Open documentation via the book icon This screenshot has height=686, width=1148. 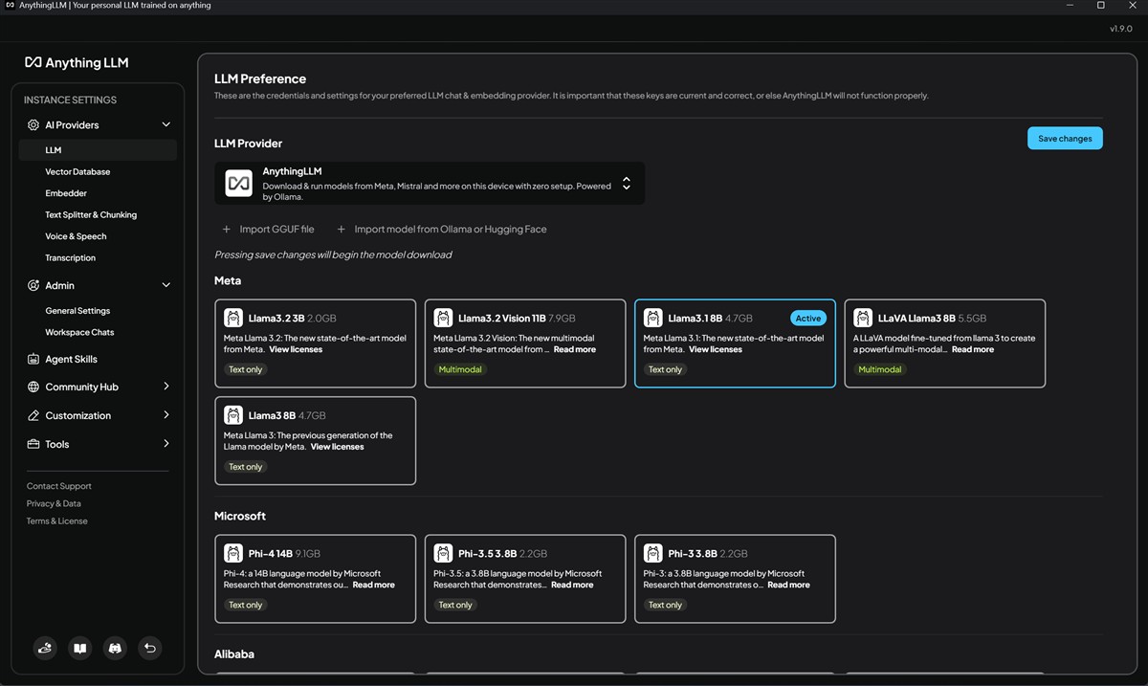[80, 648]
